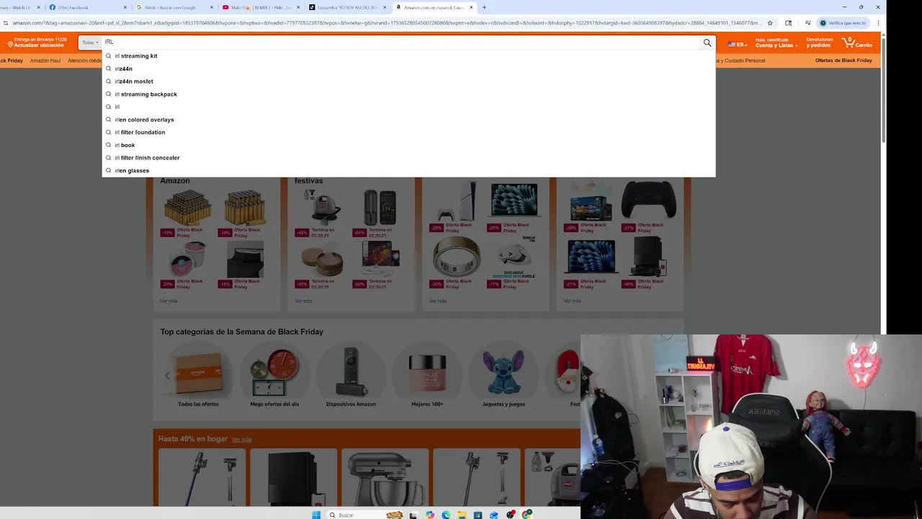The height and width of the screenshot is (519, 922).
Task: Open Amazon Haul in navigation bar
Action: click(x=45, y=61)
